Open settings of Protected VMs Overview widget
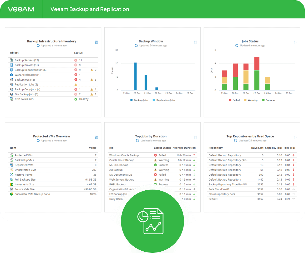The width and height of the screenshot is (305, 253). click(x=96, y=137)
